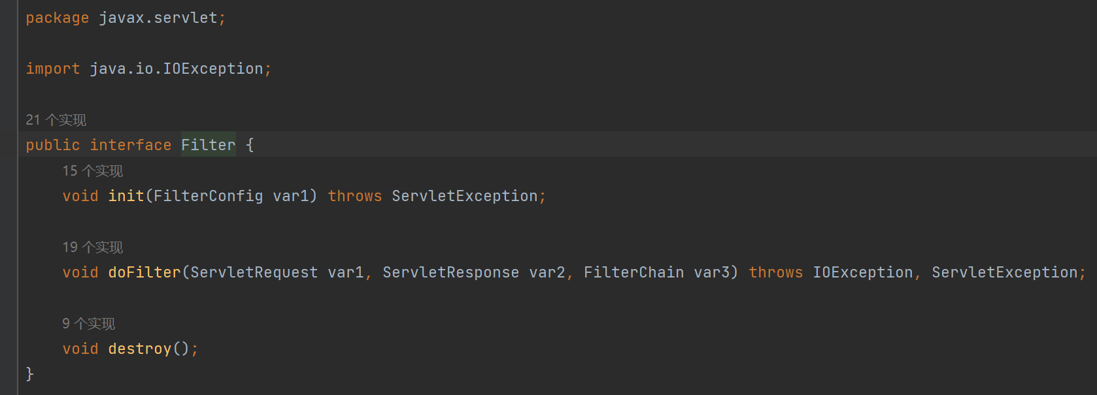Open the "9 个实现" hint above destroy

coord(88,324)
